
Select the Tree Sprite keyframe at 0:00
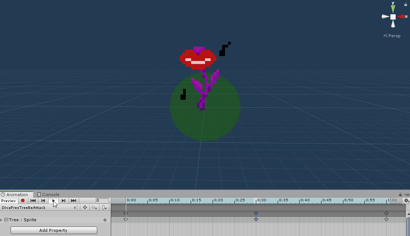point(126,219)
